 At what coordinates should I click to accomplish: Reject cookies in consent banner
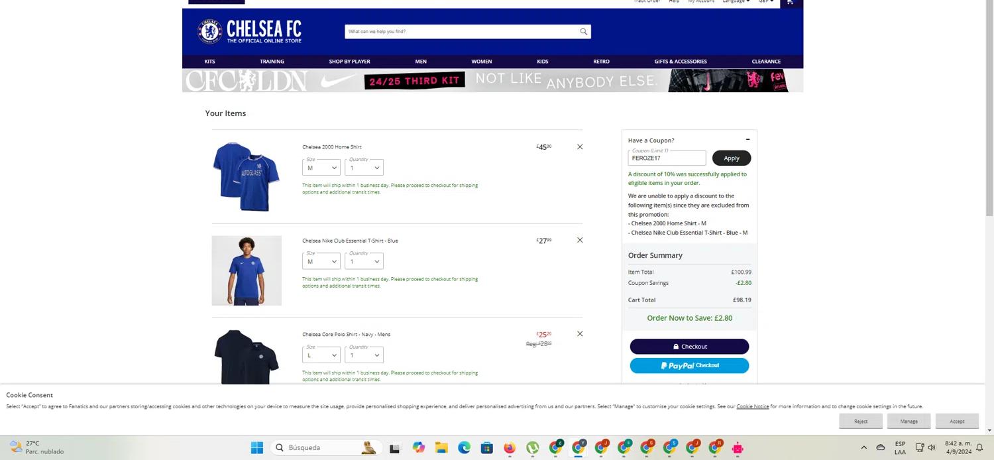pyautogui.click(x=861, y=421)
